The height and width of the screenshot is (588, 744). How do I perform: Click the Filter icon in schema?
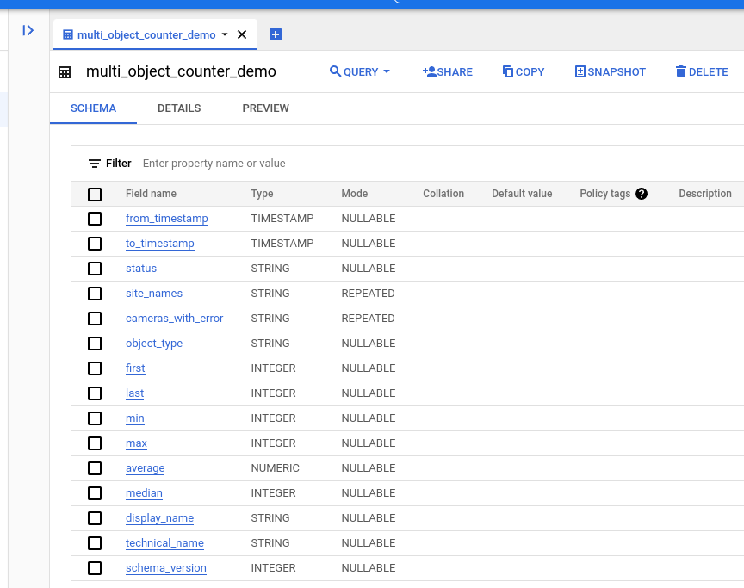[95, 164]
